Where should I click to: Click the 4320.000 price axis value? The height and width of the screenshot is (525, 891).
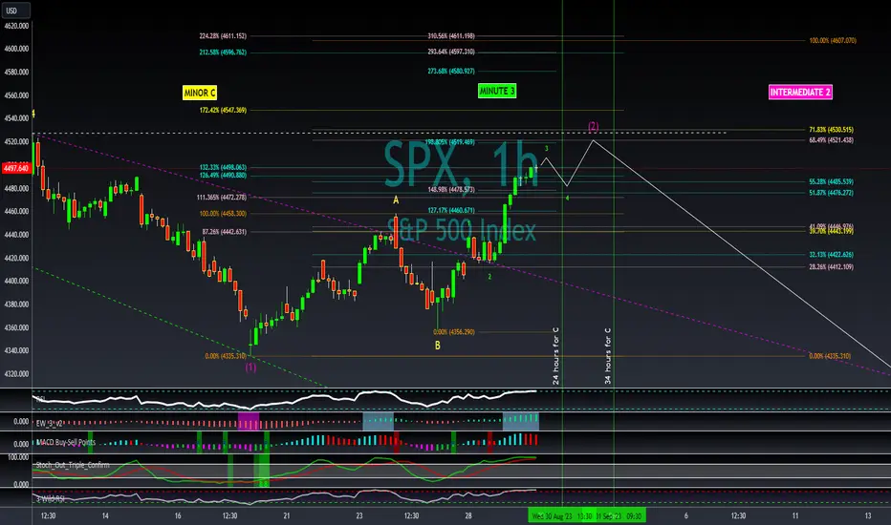click(x=16, y=374)
